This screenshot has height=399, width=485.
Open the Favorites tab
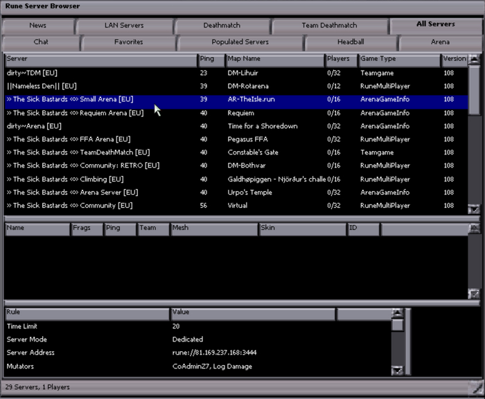point(129,42)
